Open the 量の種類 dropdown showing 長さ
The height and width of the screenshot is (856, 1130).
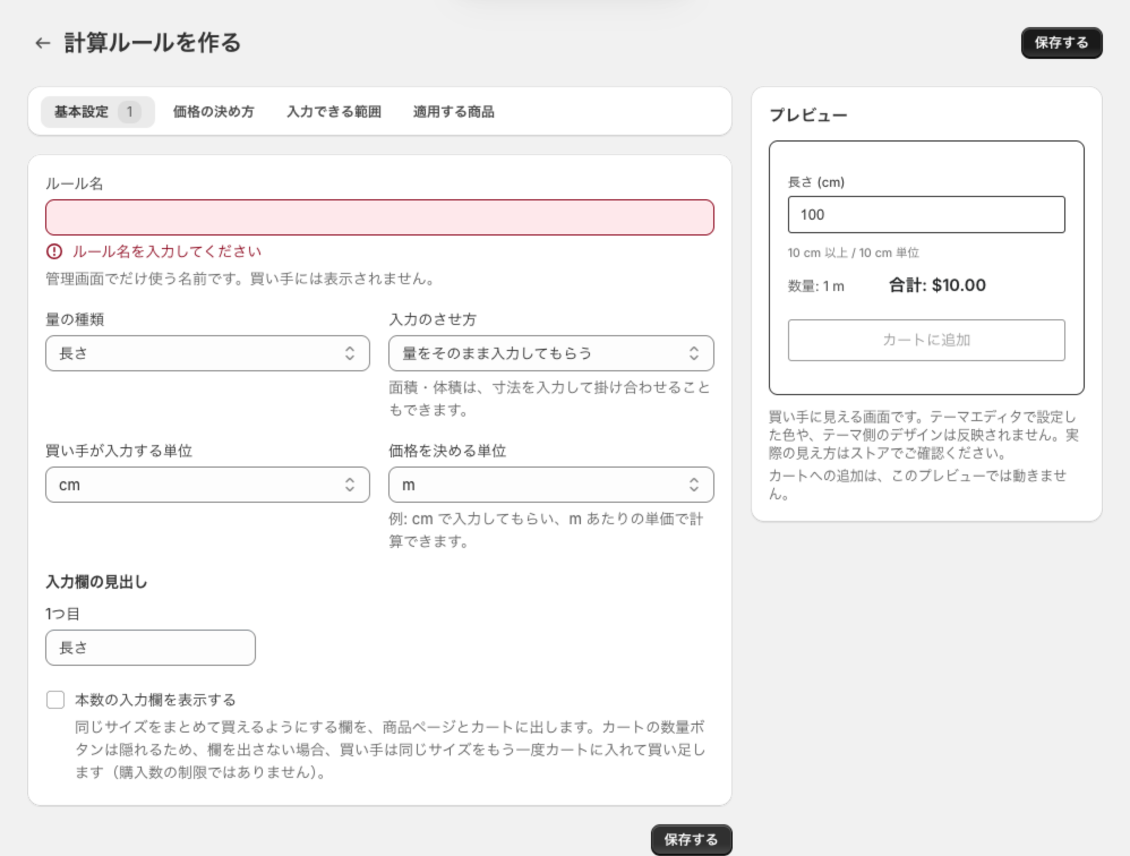coord(208,353)
